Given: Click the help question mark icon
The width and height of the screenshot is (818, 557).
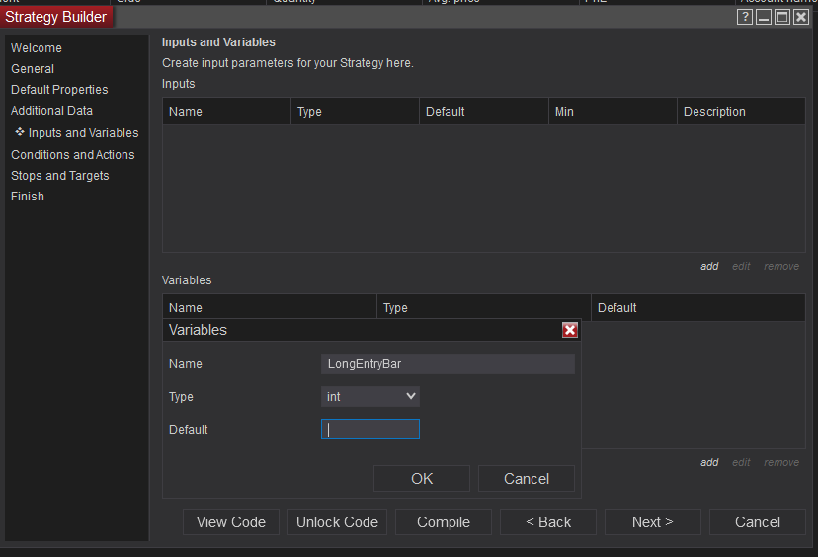Looking at the screenshot, I should 745,17.
